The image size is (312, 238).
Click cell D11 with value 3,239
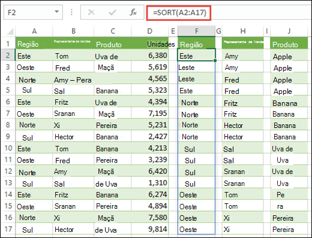(x=150, y=160)
